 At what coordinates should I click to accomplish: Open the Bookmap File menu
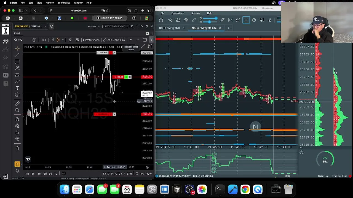(x=162, y=13)
